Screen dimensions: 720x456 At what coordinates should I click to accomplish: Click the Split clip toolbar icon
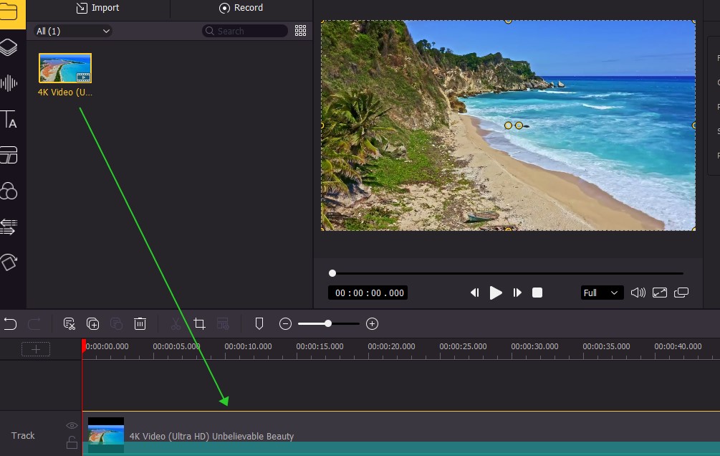tap(69, 323)
